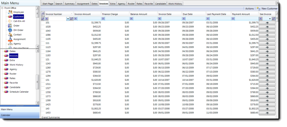Open the grid field chooser icon
Image resolution: width=287 pixels, height=127 pixels.
click(43, 14)
